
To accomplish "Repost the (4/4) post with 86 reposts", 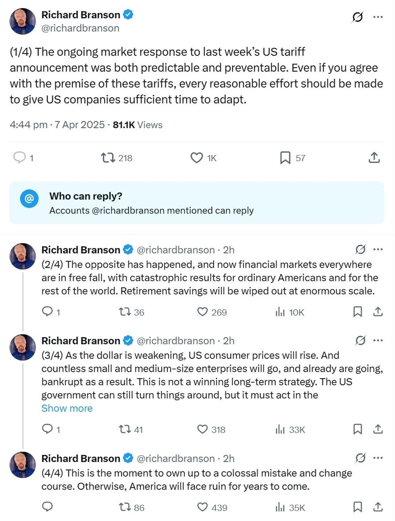I will tap(125, 507).
